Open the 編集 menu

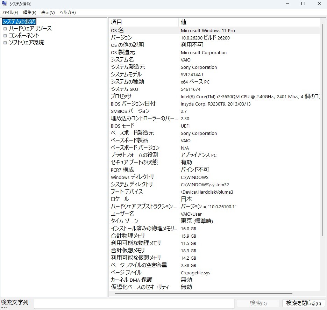(x=29, y=13)
